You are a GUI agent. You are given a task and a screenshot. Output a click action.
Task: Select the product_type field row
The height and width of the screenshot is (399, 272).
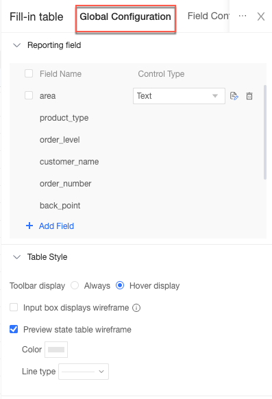tap(64, 118)
